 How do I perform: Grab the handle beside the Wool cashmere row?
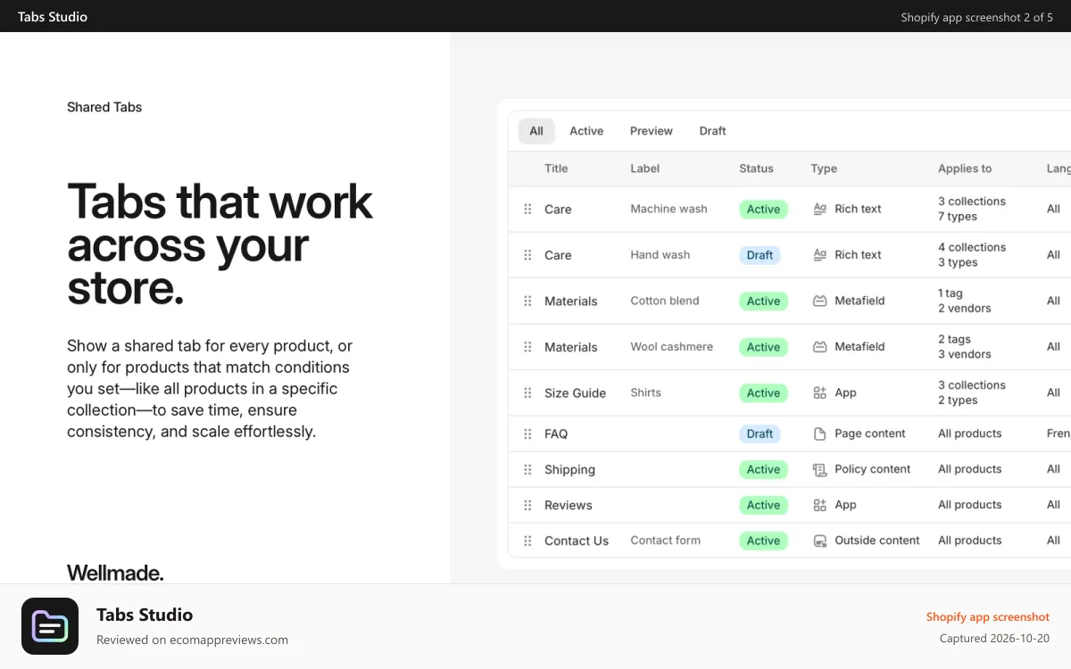coord(527,347)
